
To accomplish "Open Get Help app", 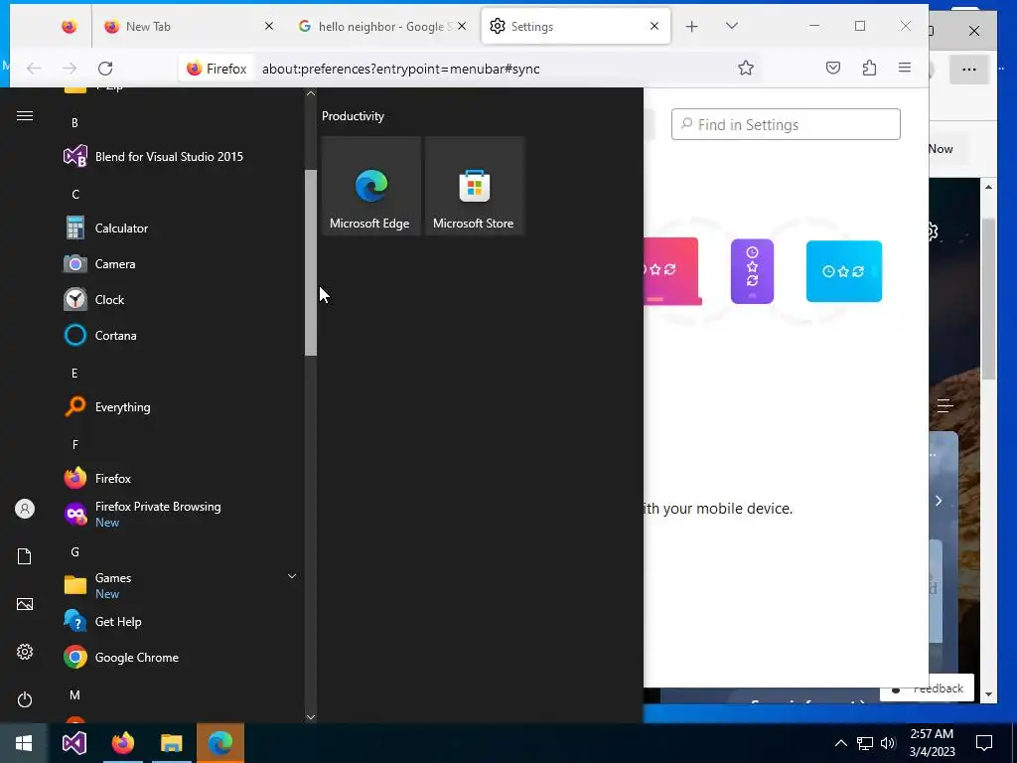I will pos(103,622).
